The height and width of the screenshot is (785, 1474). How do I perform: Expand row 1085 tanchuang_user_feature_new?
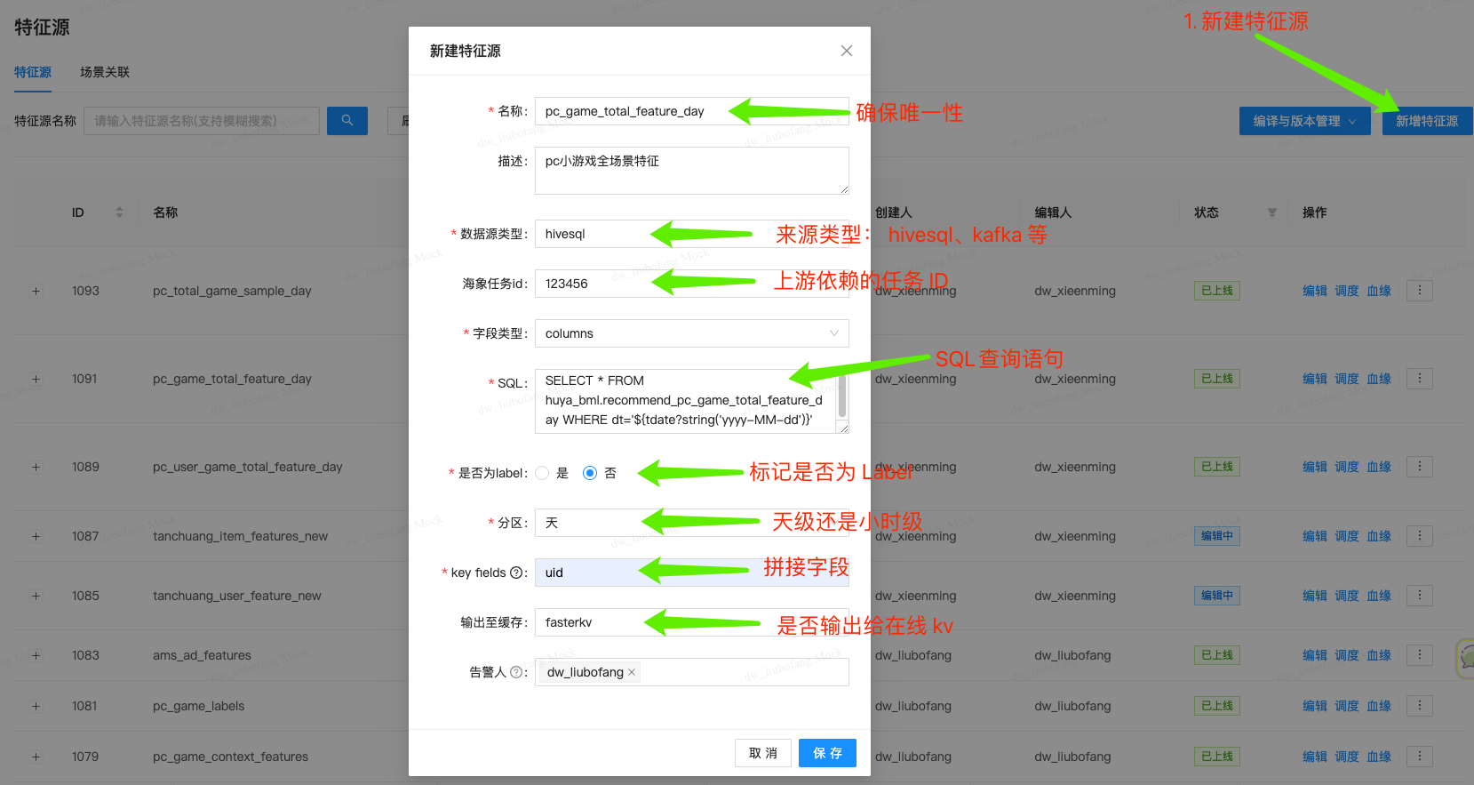[x=36, y=596]
